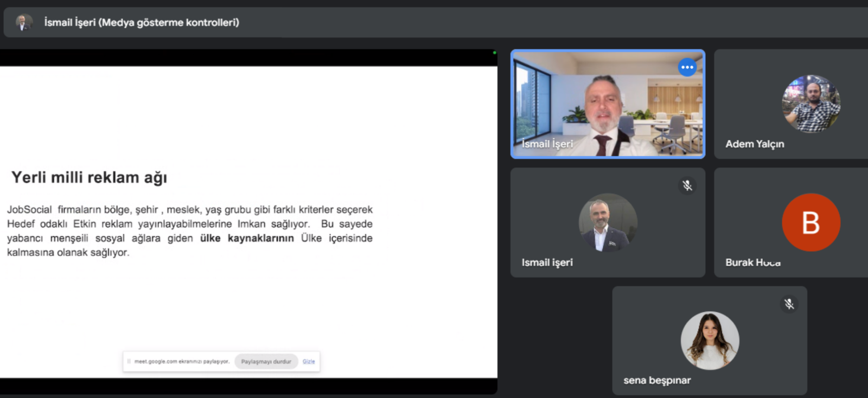Click the "Paylaşmayı durdur" stop sharing button
Viewport: 868px width, 398px height.
[x=266, y=362]
